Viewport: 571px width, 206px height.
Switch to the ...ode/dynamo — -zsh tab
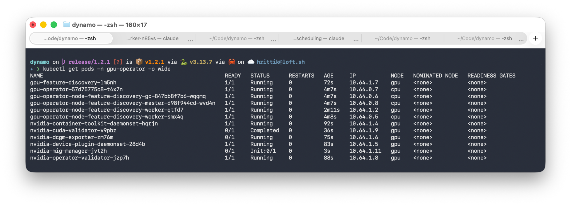71,38
